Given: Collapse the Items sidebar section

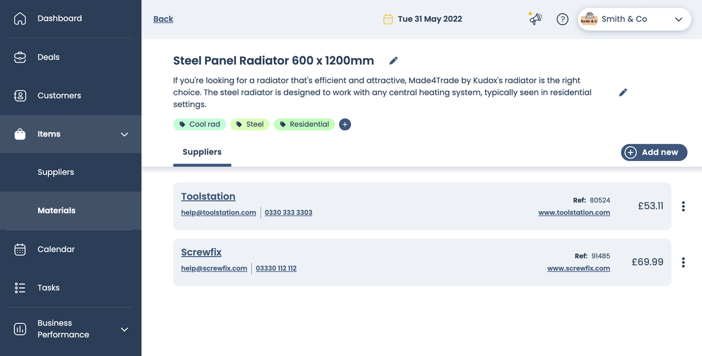Looking at the screenshot, I should 124,134.
